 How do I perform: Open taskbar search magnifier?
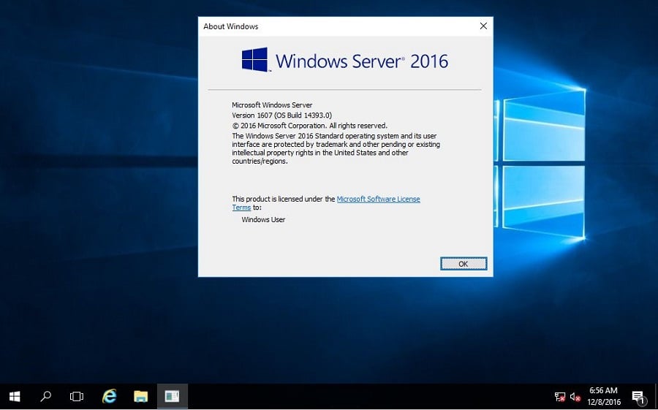pyautogui.click(x=46, y=397)
